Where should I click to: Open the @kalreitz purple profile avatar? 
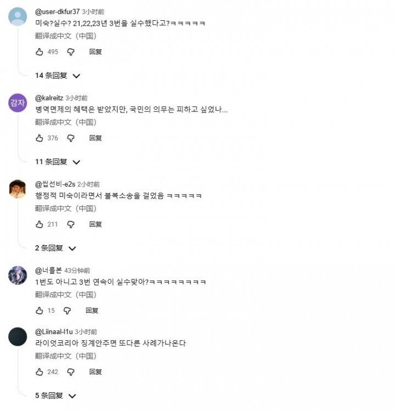coord(18,103)
